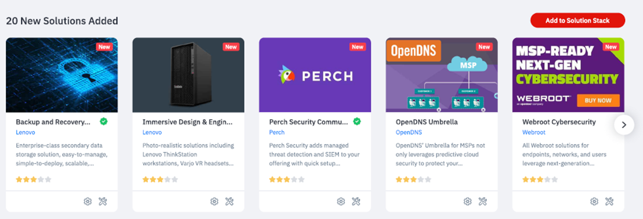Click Add to Solution Stack button
643x219 pixels.
pyautogui.click(x=578, y=21)
